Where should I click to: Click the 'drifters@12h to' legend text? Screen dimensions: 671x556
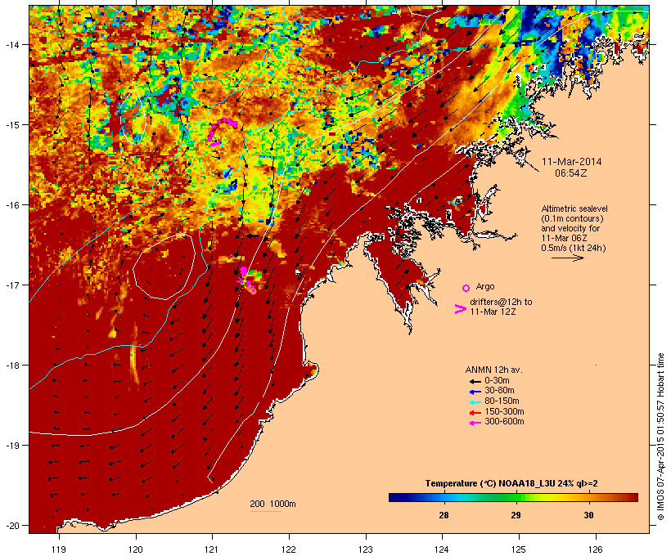point(501,302)
